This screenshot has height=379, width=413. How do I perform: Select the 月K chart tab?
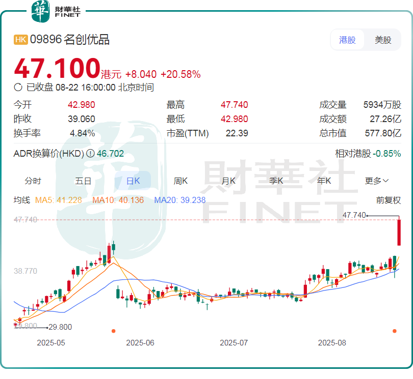pyautogui.click(x=228, y=181)
